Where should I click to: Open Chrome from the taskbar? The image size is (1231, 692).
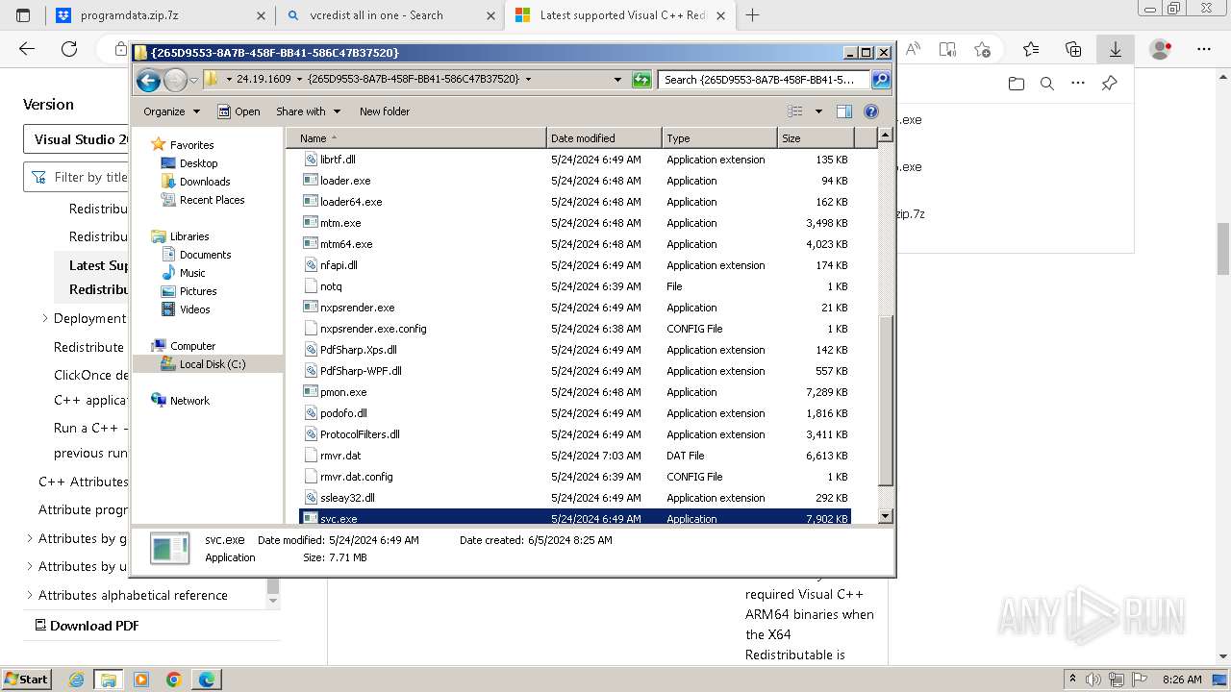point(174,680)
